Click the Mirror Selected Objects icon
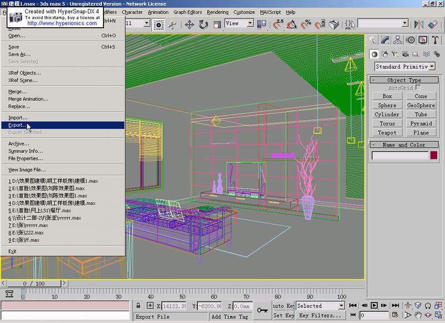 [x=419, y=24]
